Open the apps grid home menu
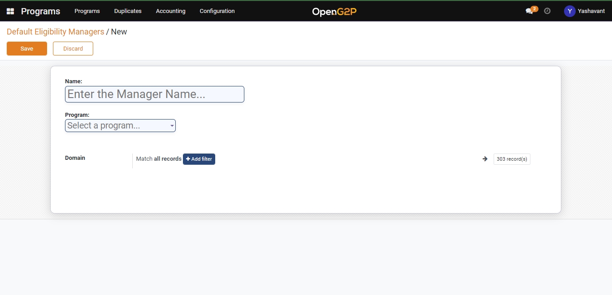Image resolution: width=612 pixels, height=295 pixels. coord(10,11)
